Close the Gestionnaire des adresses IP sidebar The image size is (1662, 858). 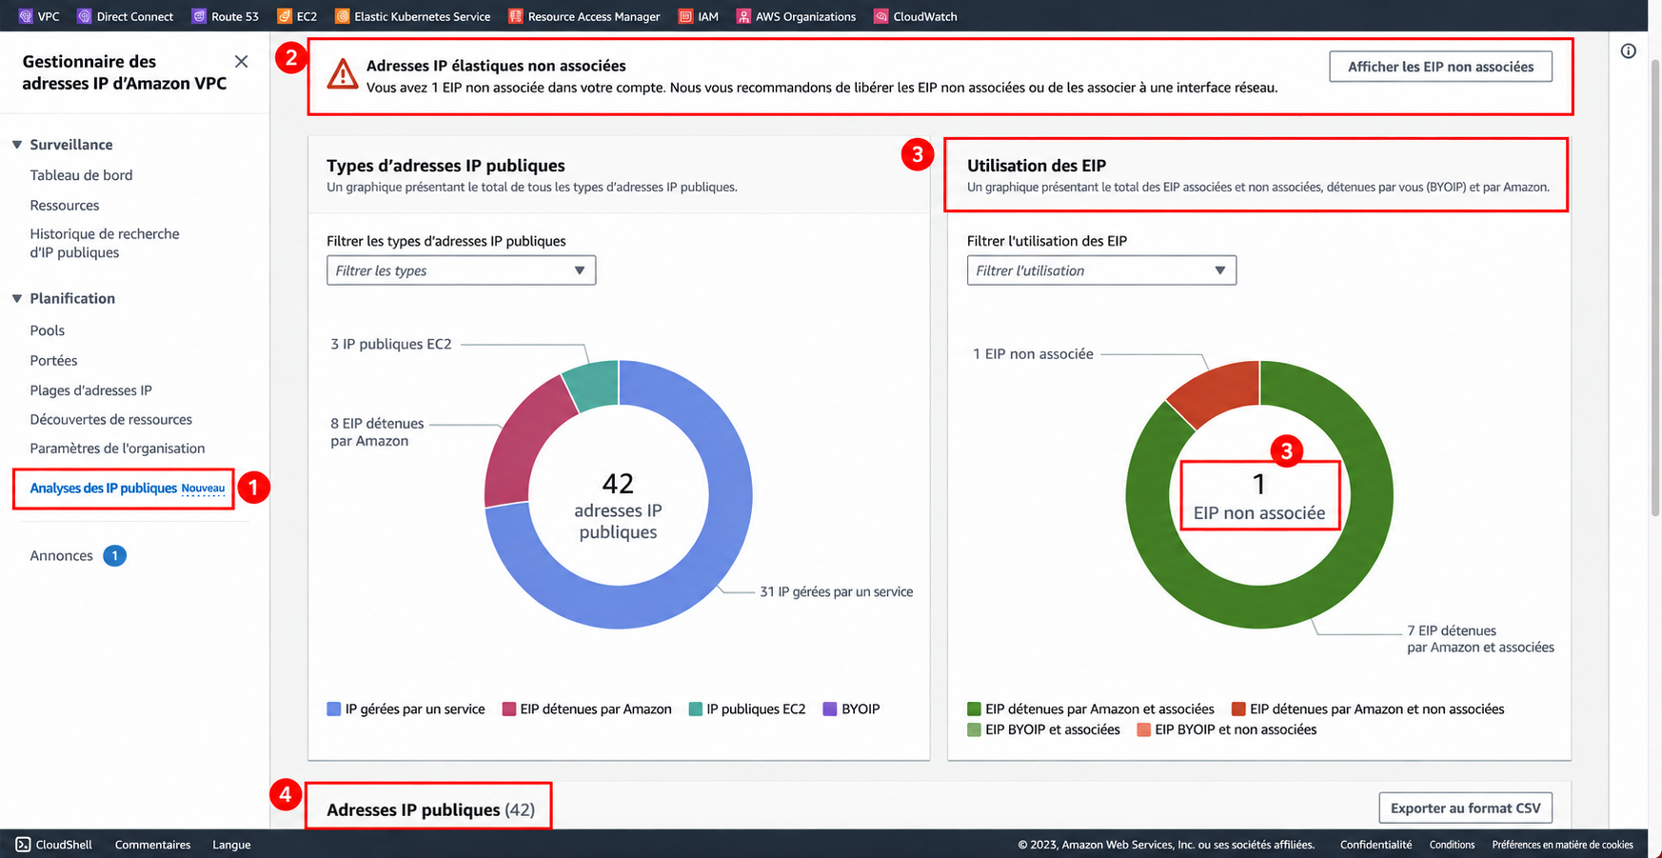[241, 61]
